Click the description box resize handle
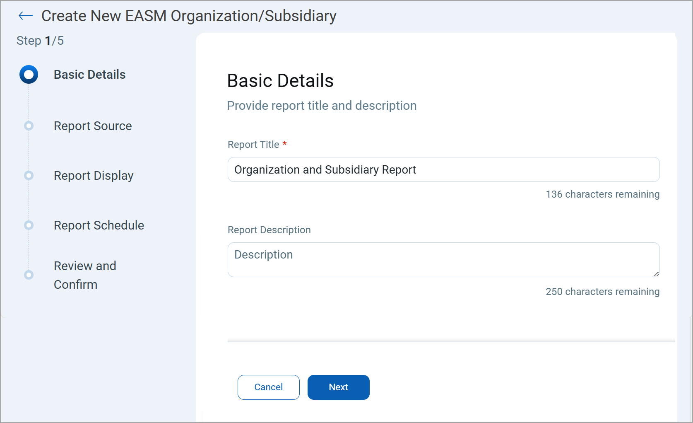This screenshot has height=423, width=693. point(656,274)
